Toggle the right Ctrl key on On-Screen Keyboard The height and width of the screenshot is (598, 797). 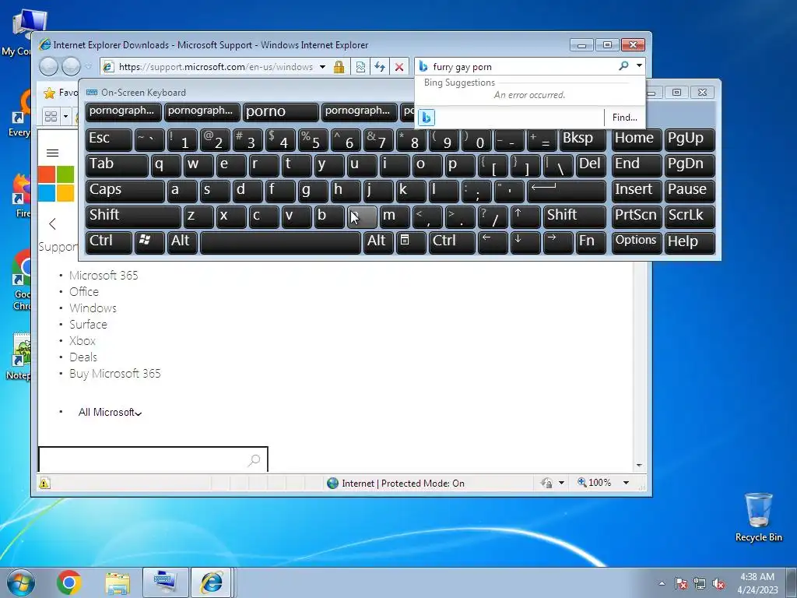[452, 241]
